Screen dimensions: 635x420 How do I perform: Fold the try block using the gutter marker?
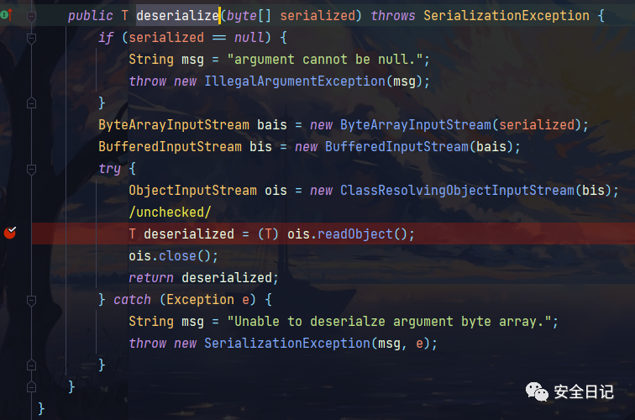(31, 169)
